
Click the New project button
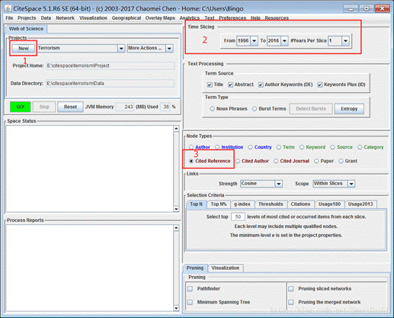point(24,48)
